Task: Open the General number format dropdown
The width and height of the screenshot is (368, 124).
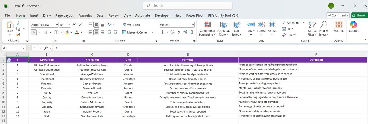Action: coord(192,25)
